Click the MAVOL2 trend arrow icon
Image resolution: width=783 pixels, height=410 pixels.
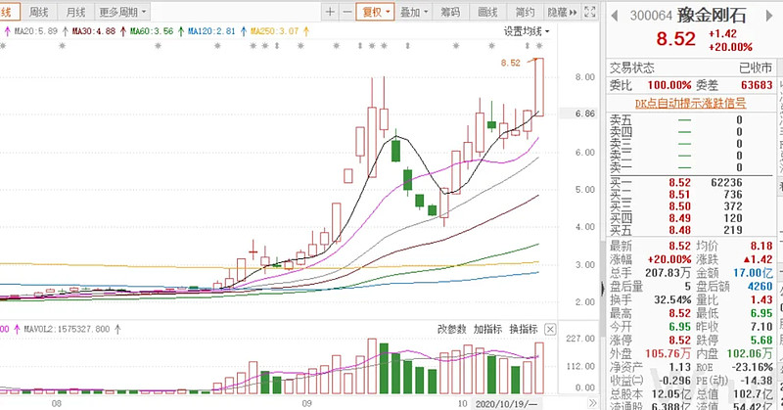tap(117, 329)
